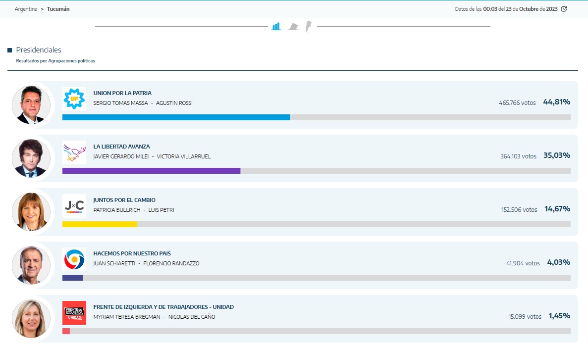Click the blue Union por la Patria progress bar
588x349 pixels.
tap(176, 117)
